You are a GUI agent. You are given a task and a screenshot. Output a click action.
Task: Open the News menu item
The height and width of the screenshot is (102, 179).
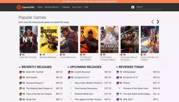click(40, 7)
